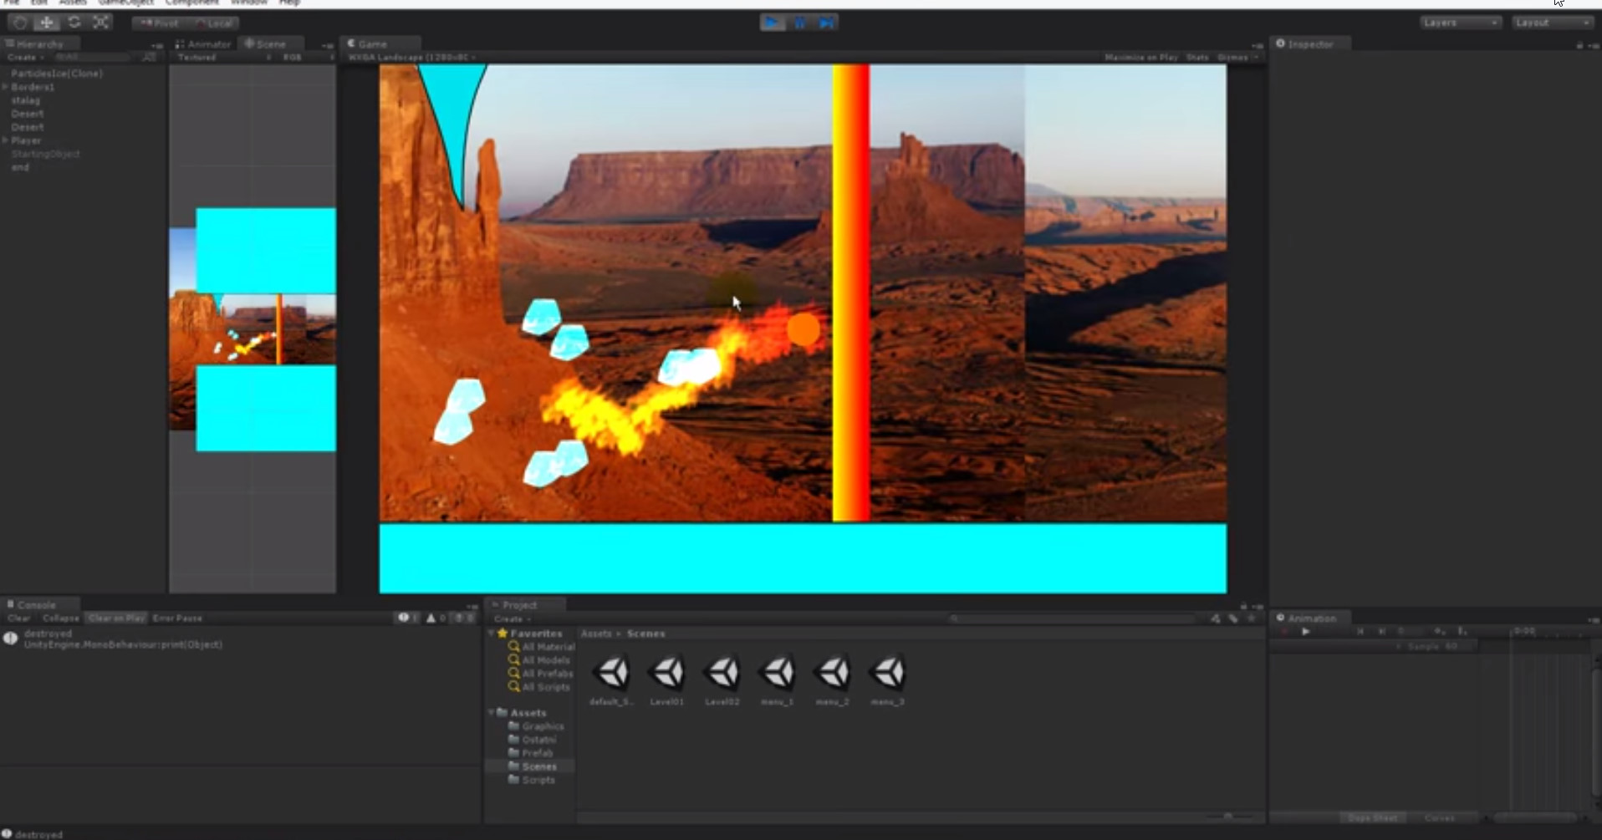Select the Scale tool
The image size is (1602, 840).
[x=101, y=23]
